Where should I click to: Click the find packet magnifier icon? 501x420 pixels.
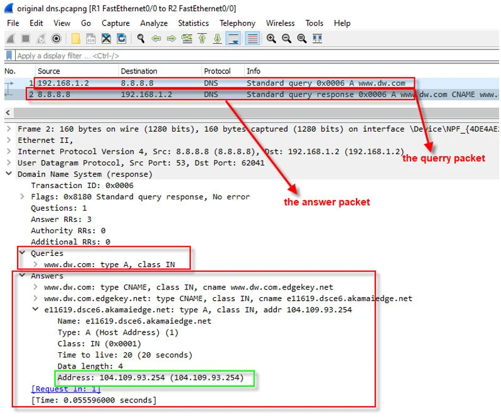[x=141, y=39]
